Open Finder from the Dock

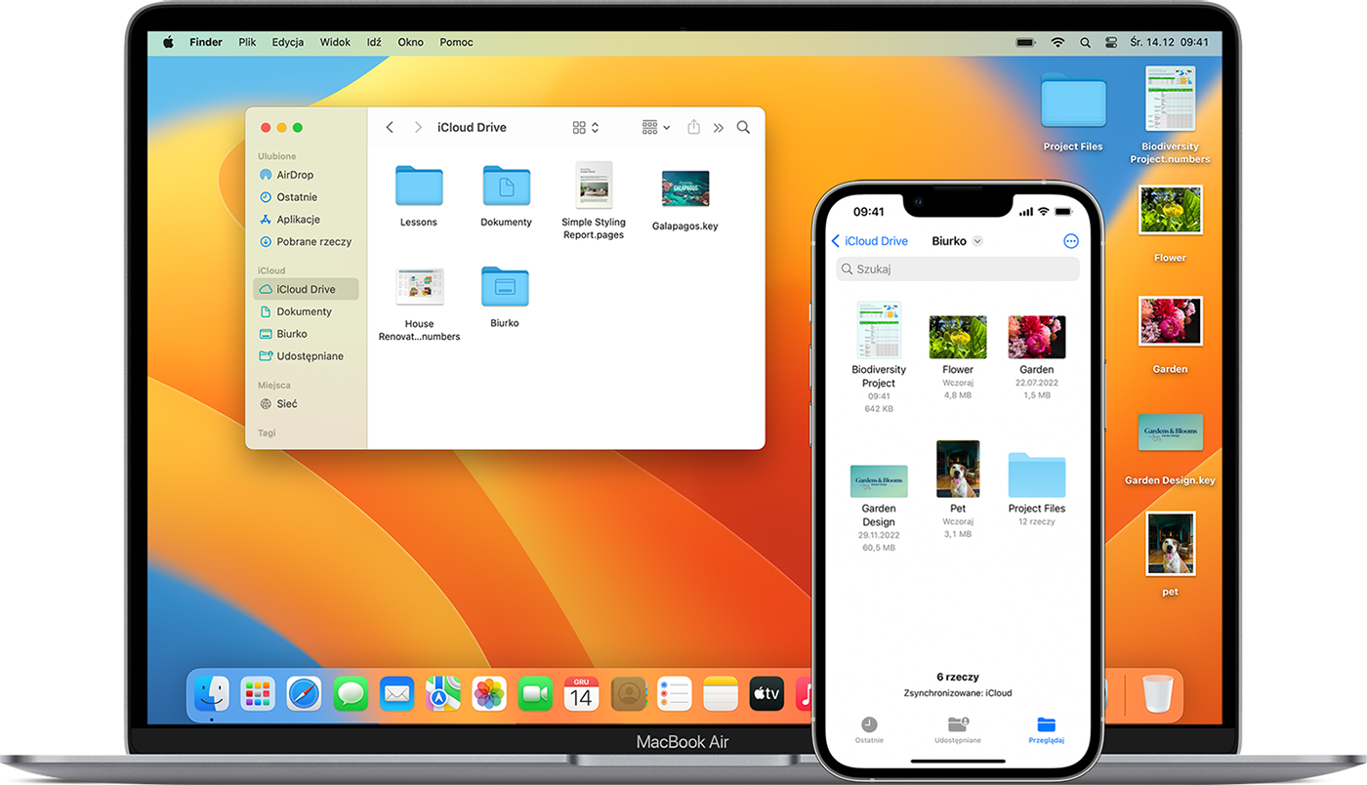click(211, 694)
